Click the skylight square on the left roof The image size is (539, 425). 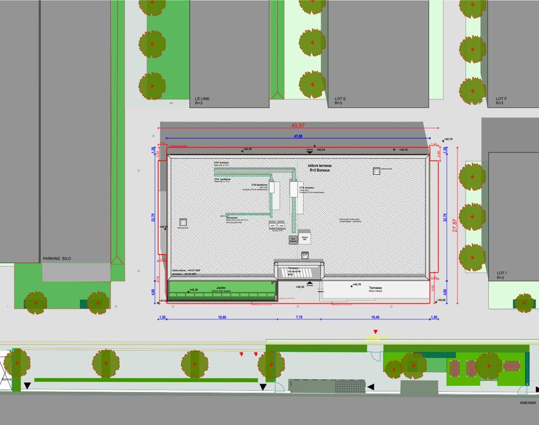coord(183,223)
